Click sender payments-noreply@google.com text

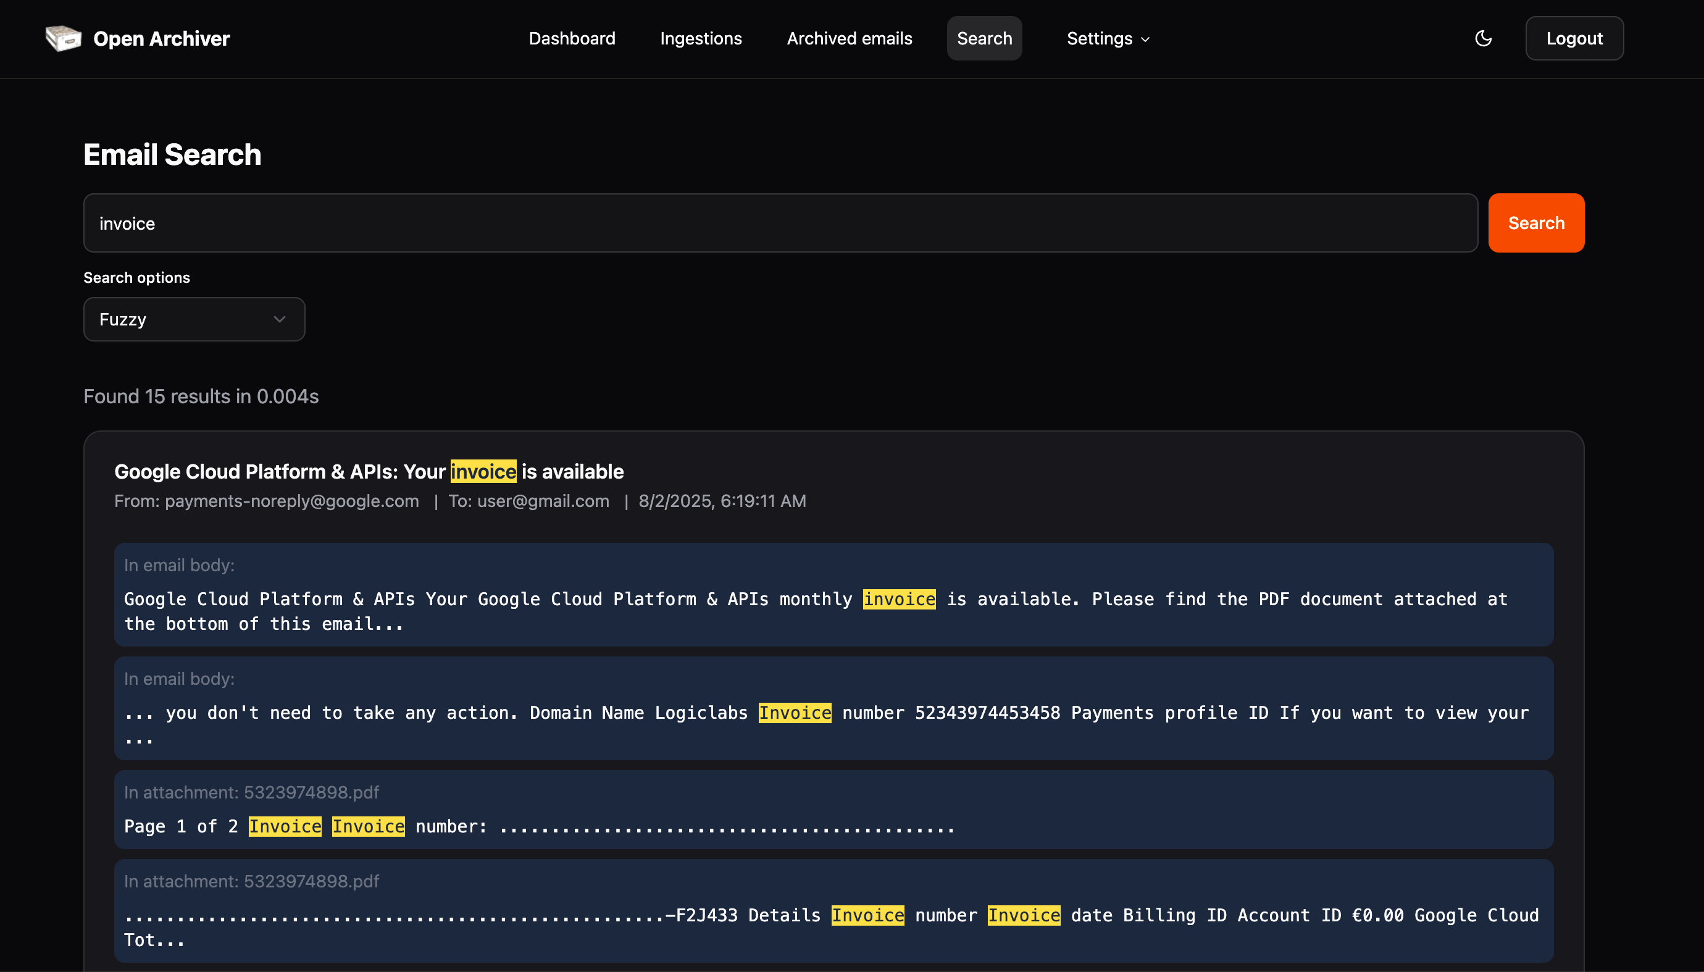point(291,501)
